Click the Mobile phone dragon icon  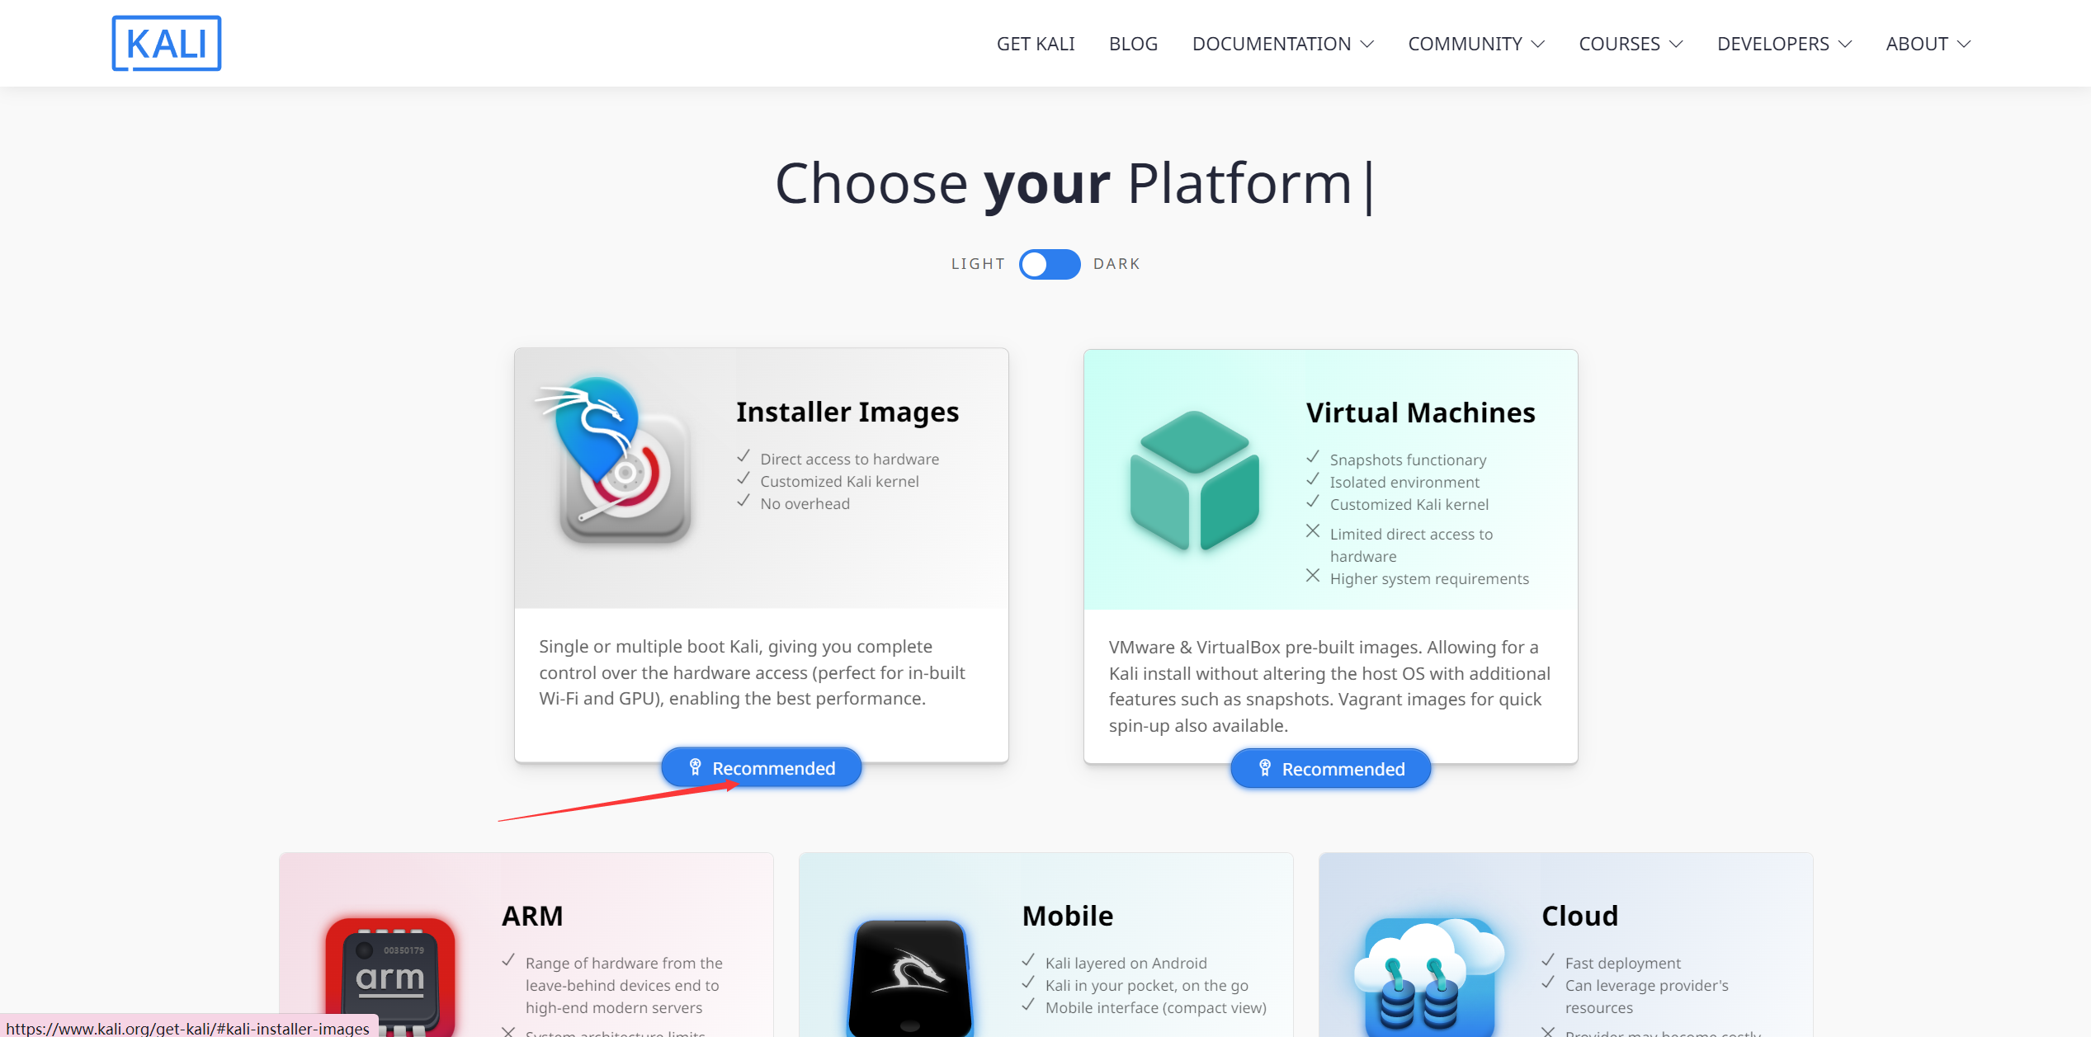coord(911,978)
